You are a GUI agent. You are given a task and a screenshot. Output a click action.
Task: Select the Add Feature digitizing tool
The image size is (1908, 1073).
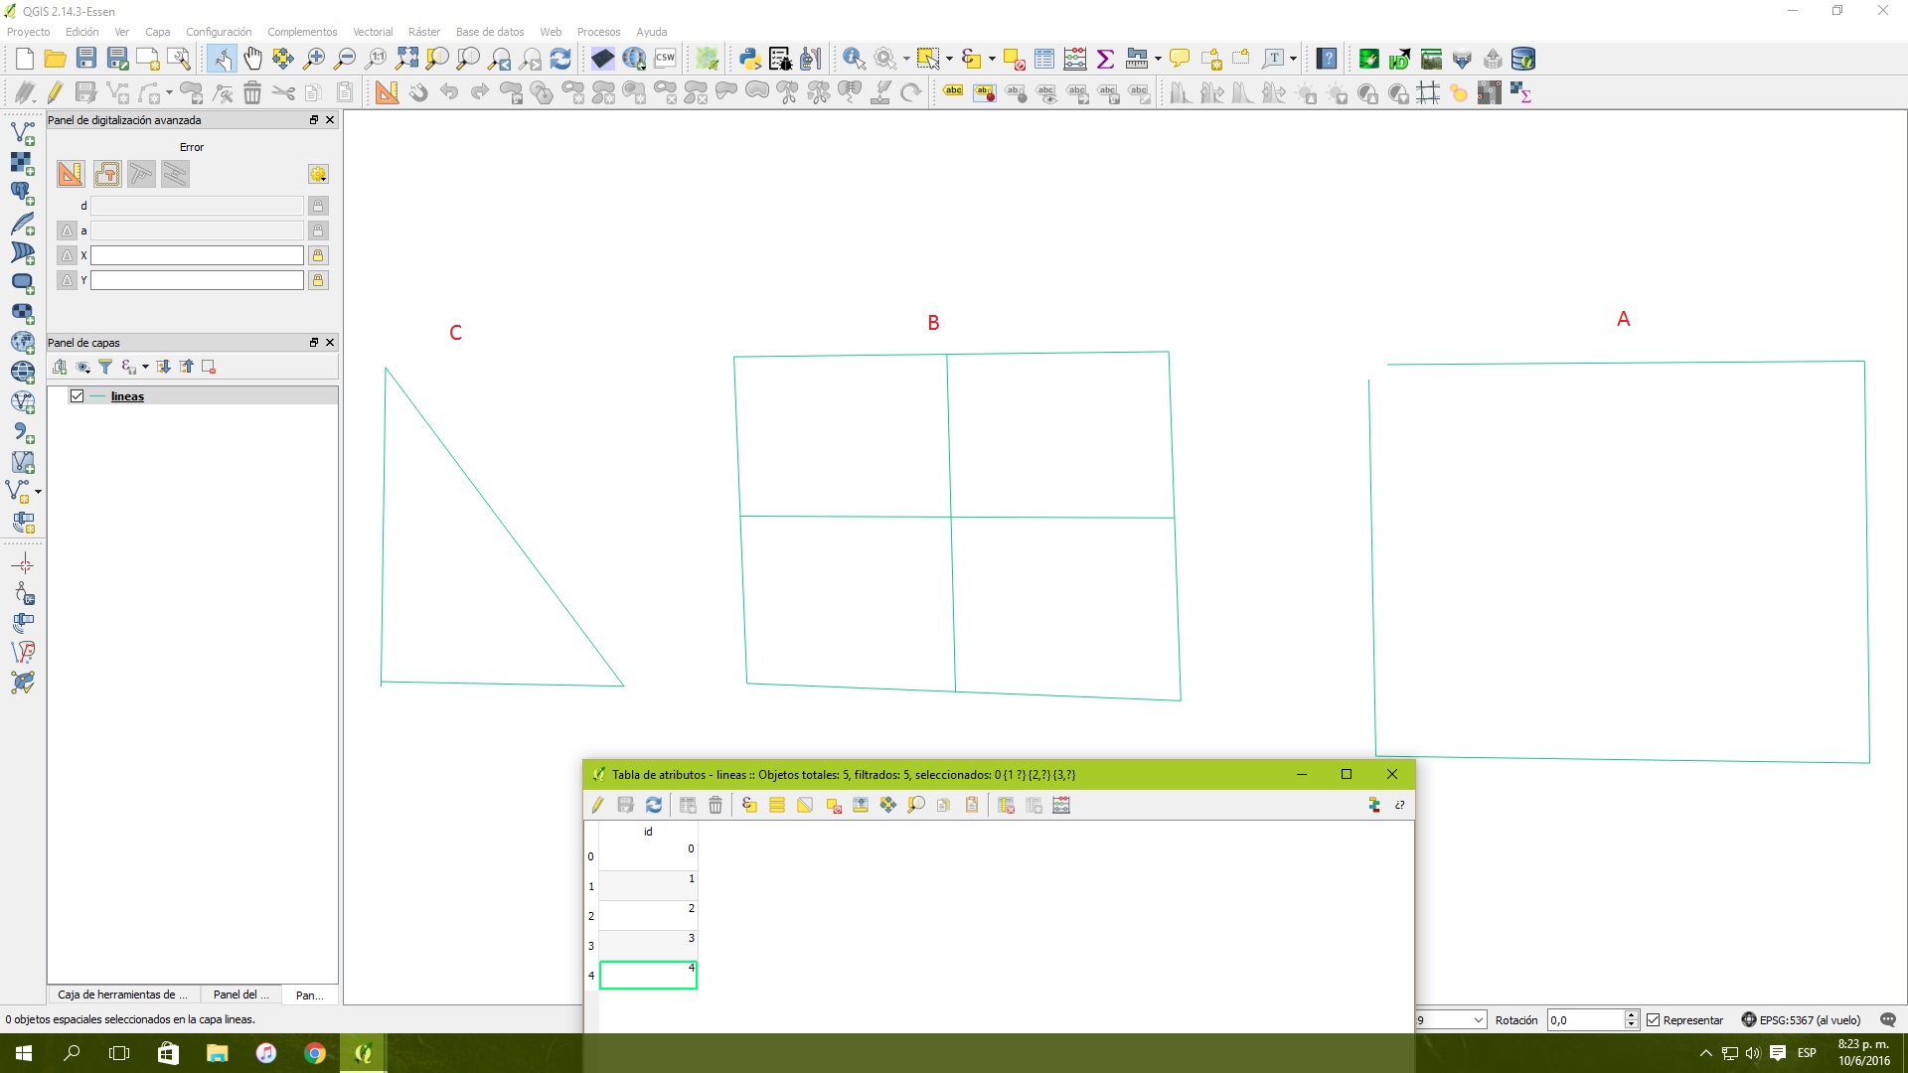(x=54, y=93)
